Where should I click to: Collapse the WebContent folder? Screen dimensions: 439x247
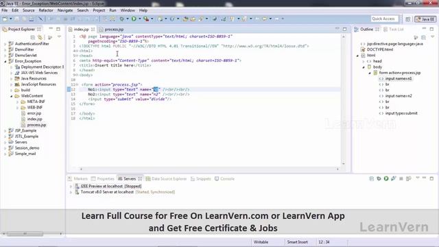(11, 96)
